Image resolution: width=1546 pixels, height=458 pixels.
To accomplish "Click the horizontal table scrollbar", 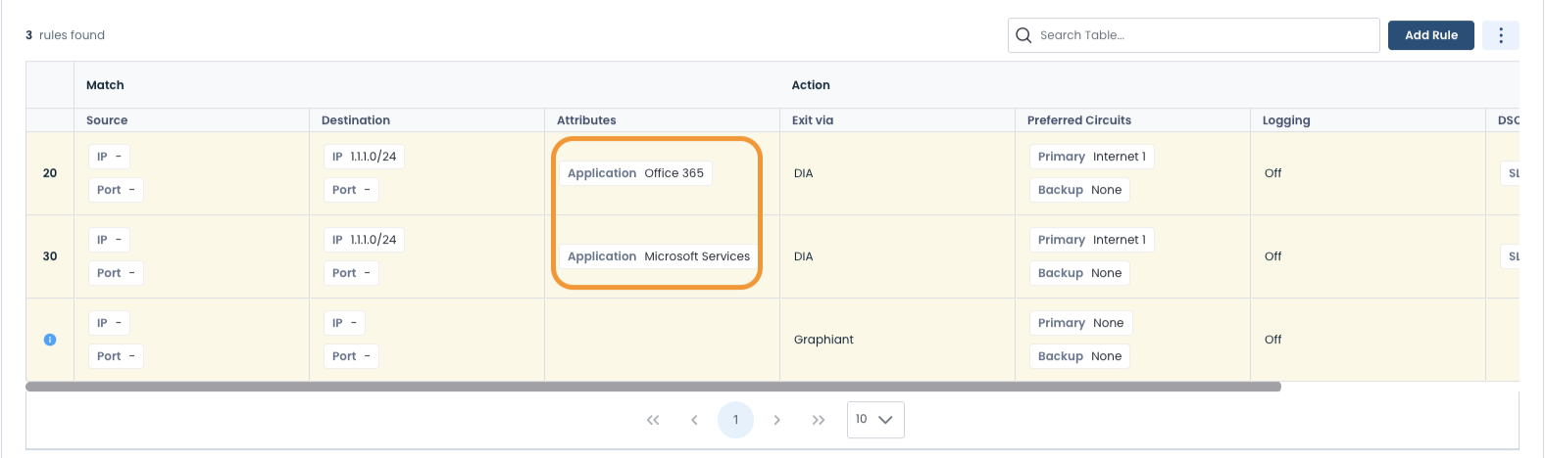I will click(x=653, y=387).
